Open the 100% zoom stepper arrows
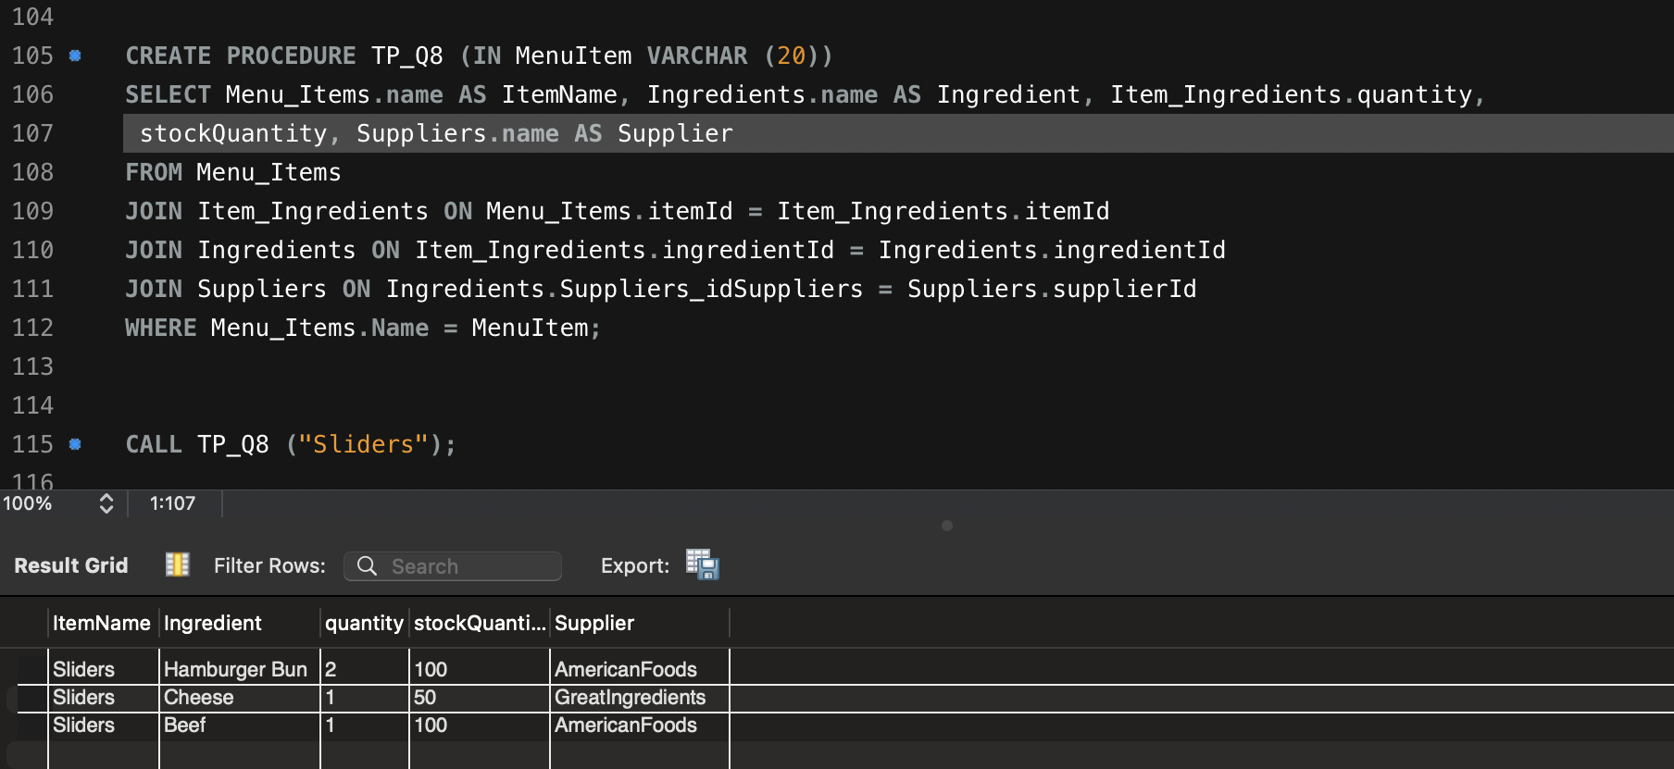The width and height of the screenshot is (1674, 769). pos(106,503)
